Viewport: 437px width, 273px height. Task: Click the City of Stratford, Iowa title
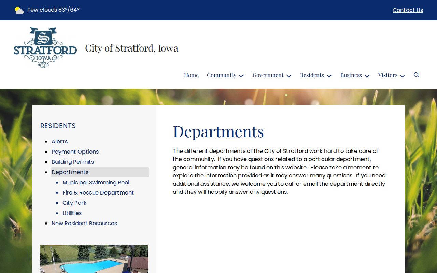[131, 48]
